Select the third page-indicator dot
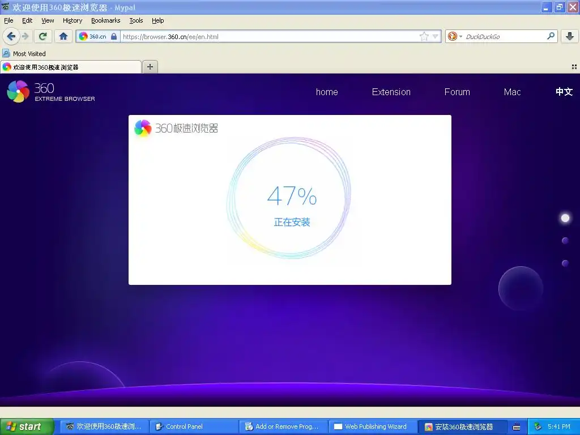 coord(565,263)
